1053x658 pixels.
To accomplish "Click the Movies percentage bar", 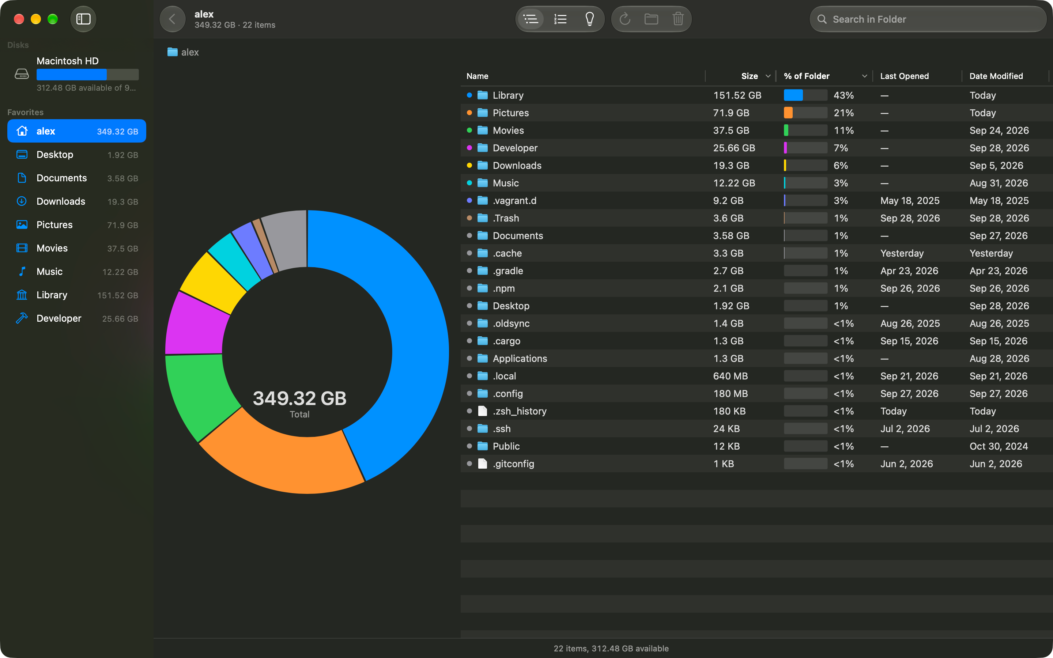I will point(805,131).
